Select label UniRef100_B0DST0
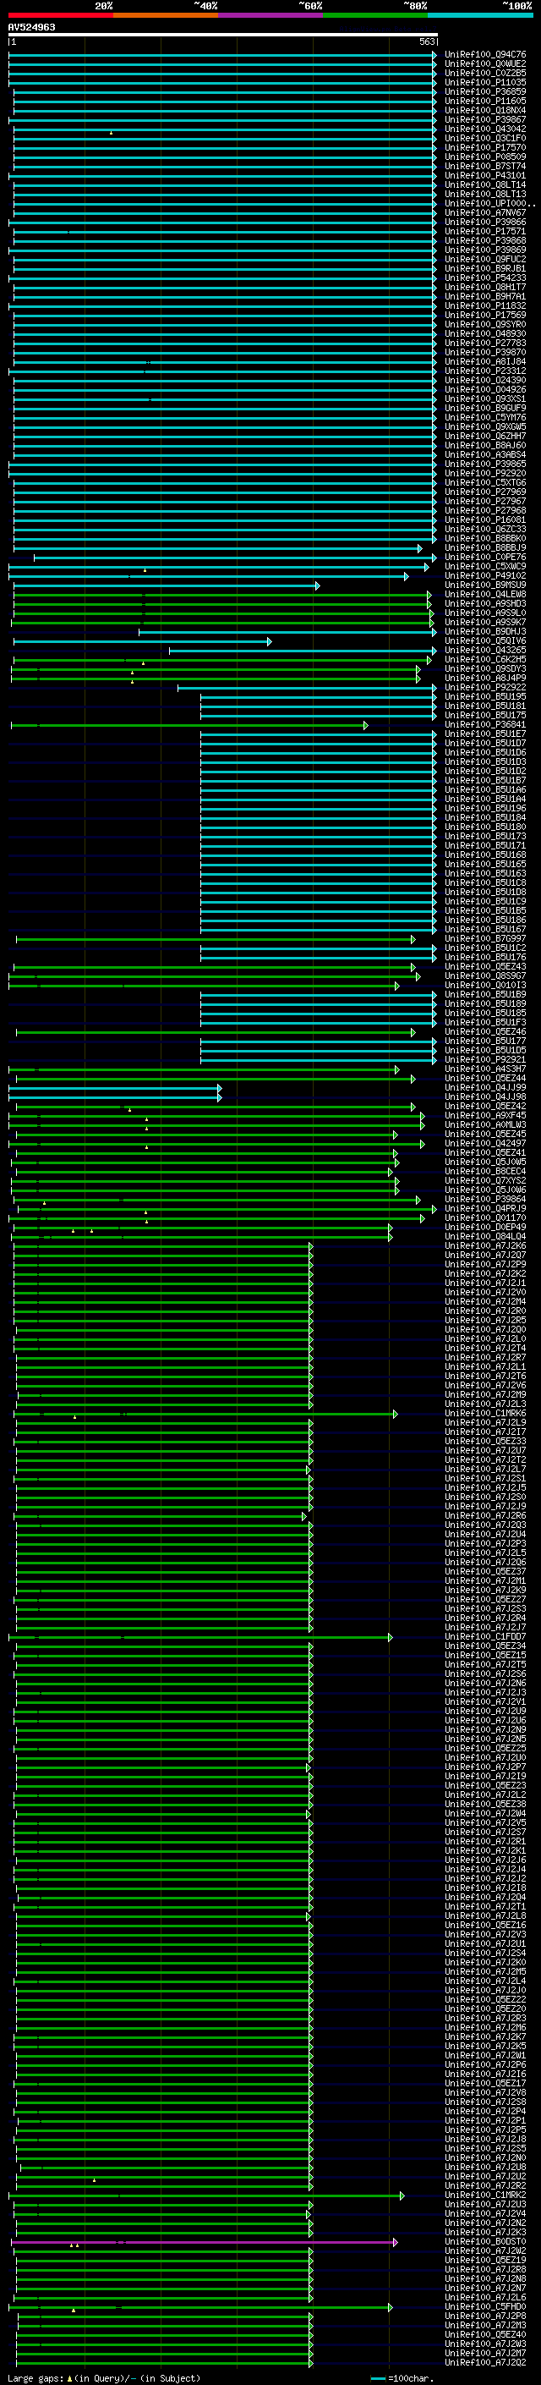Image resolution: width=541 pixels, height=2385 pixels. click(485, 2242)
